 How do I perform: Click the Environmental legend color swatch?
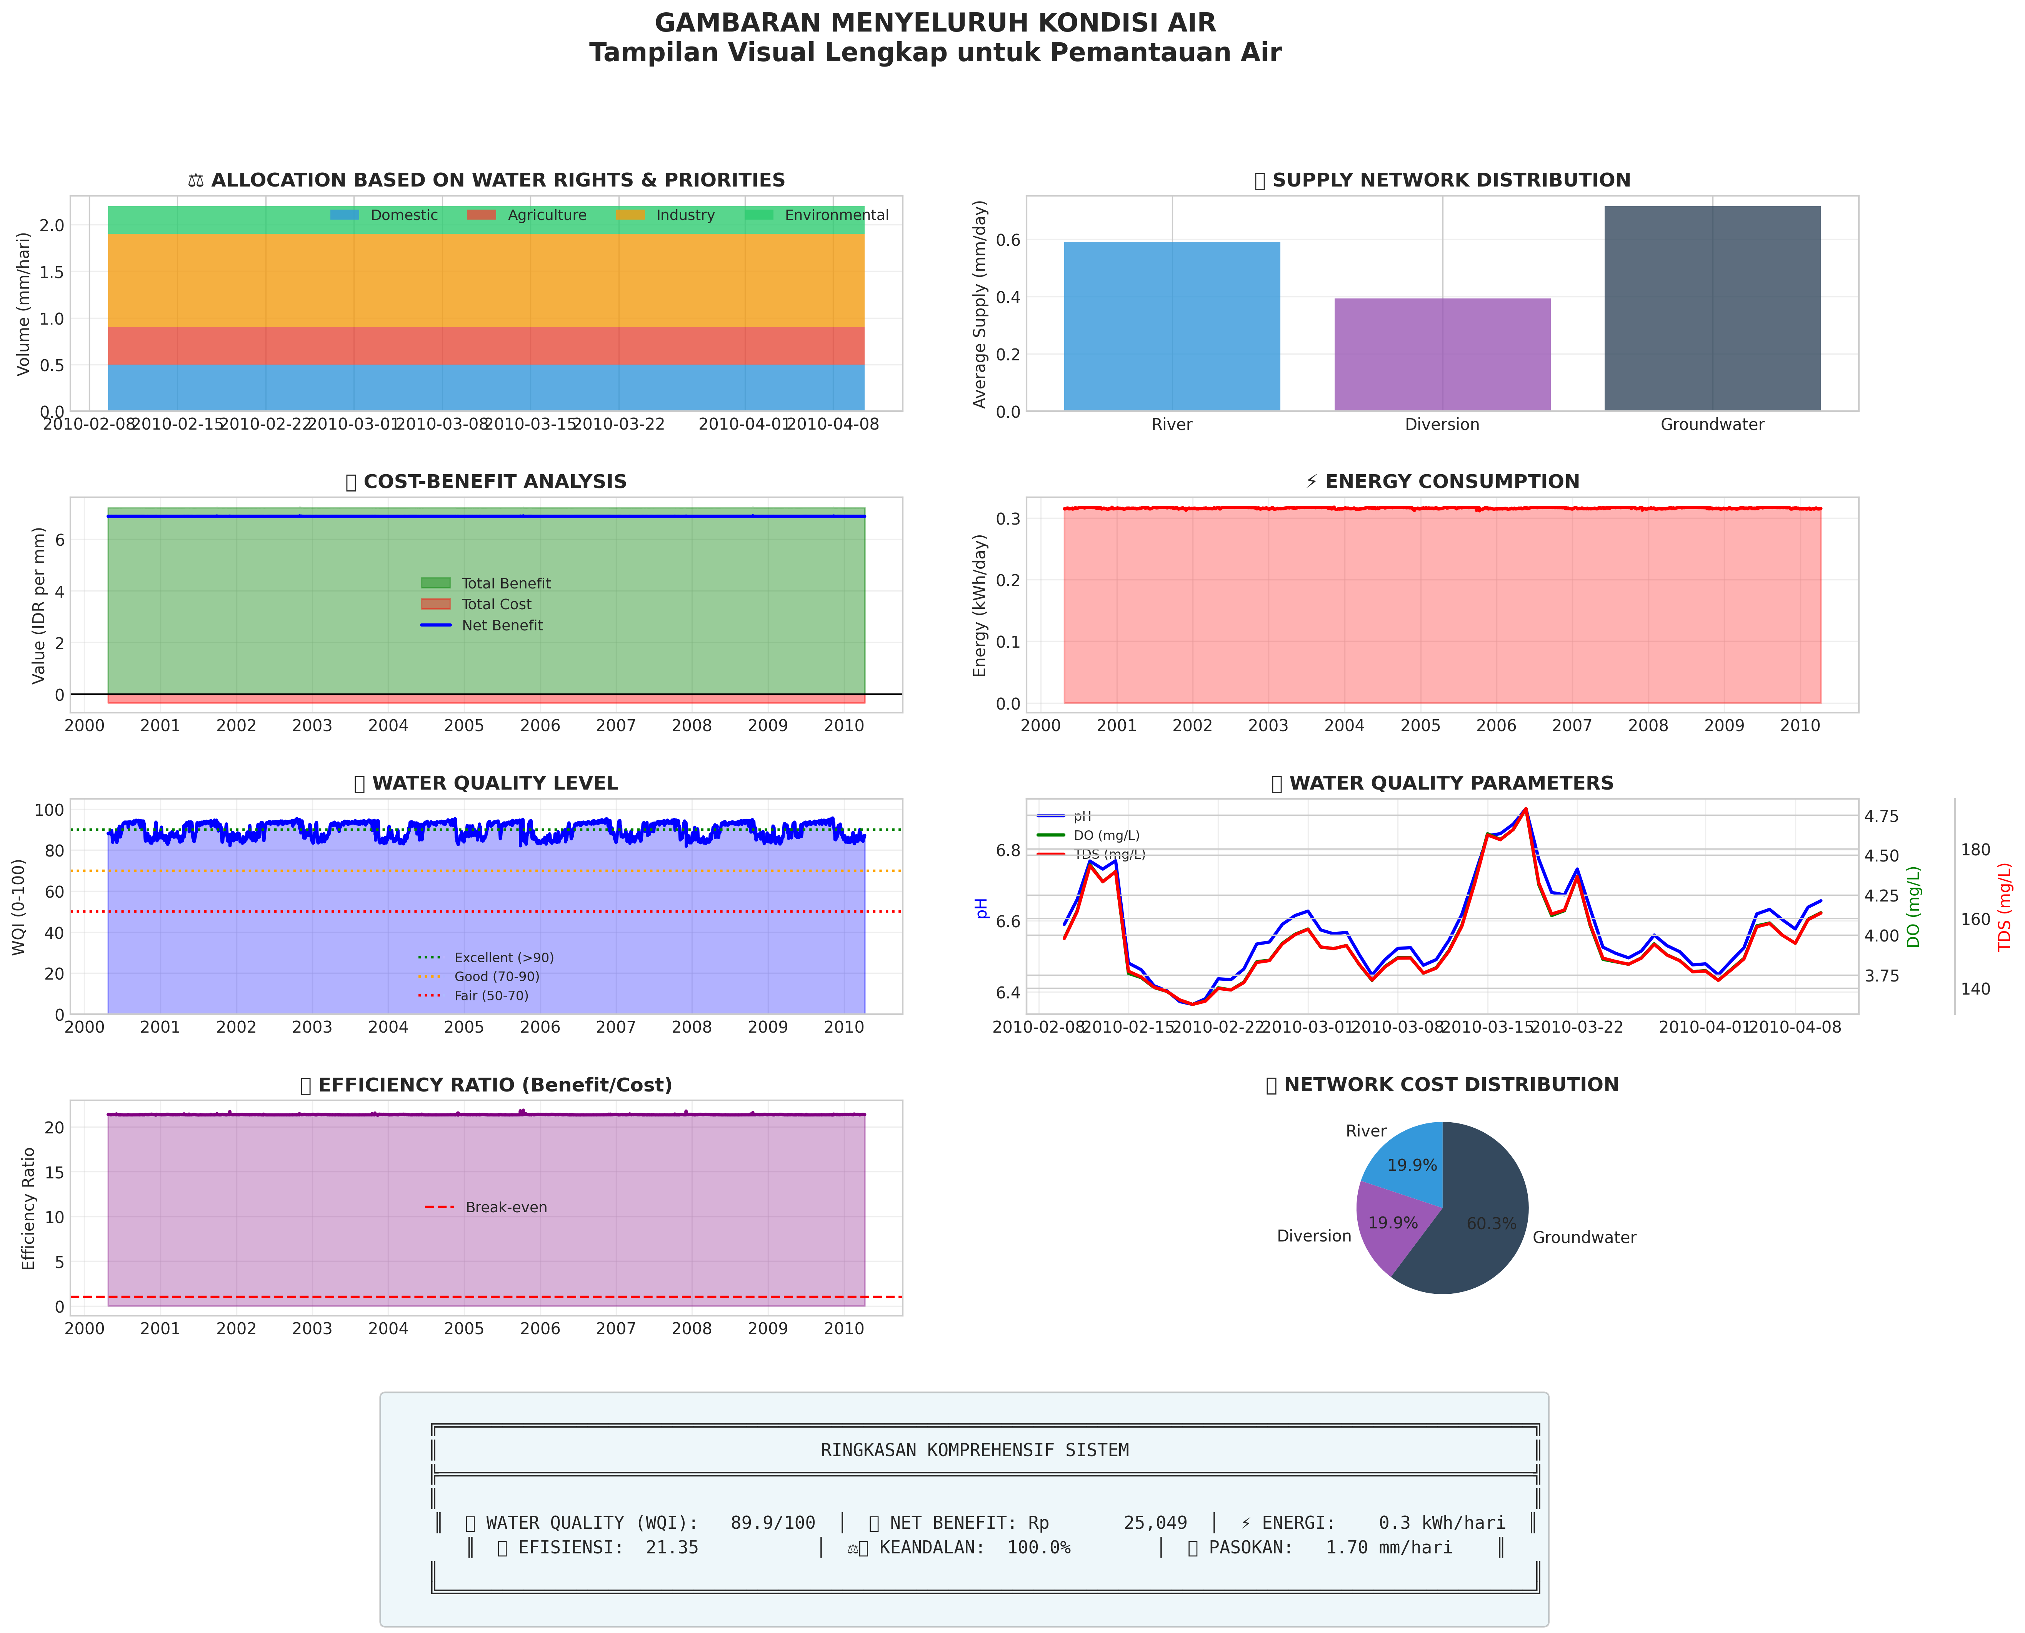click(x=758, y=215)
